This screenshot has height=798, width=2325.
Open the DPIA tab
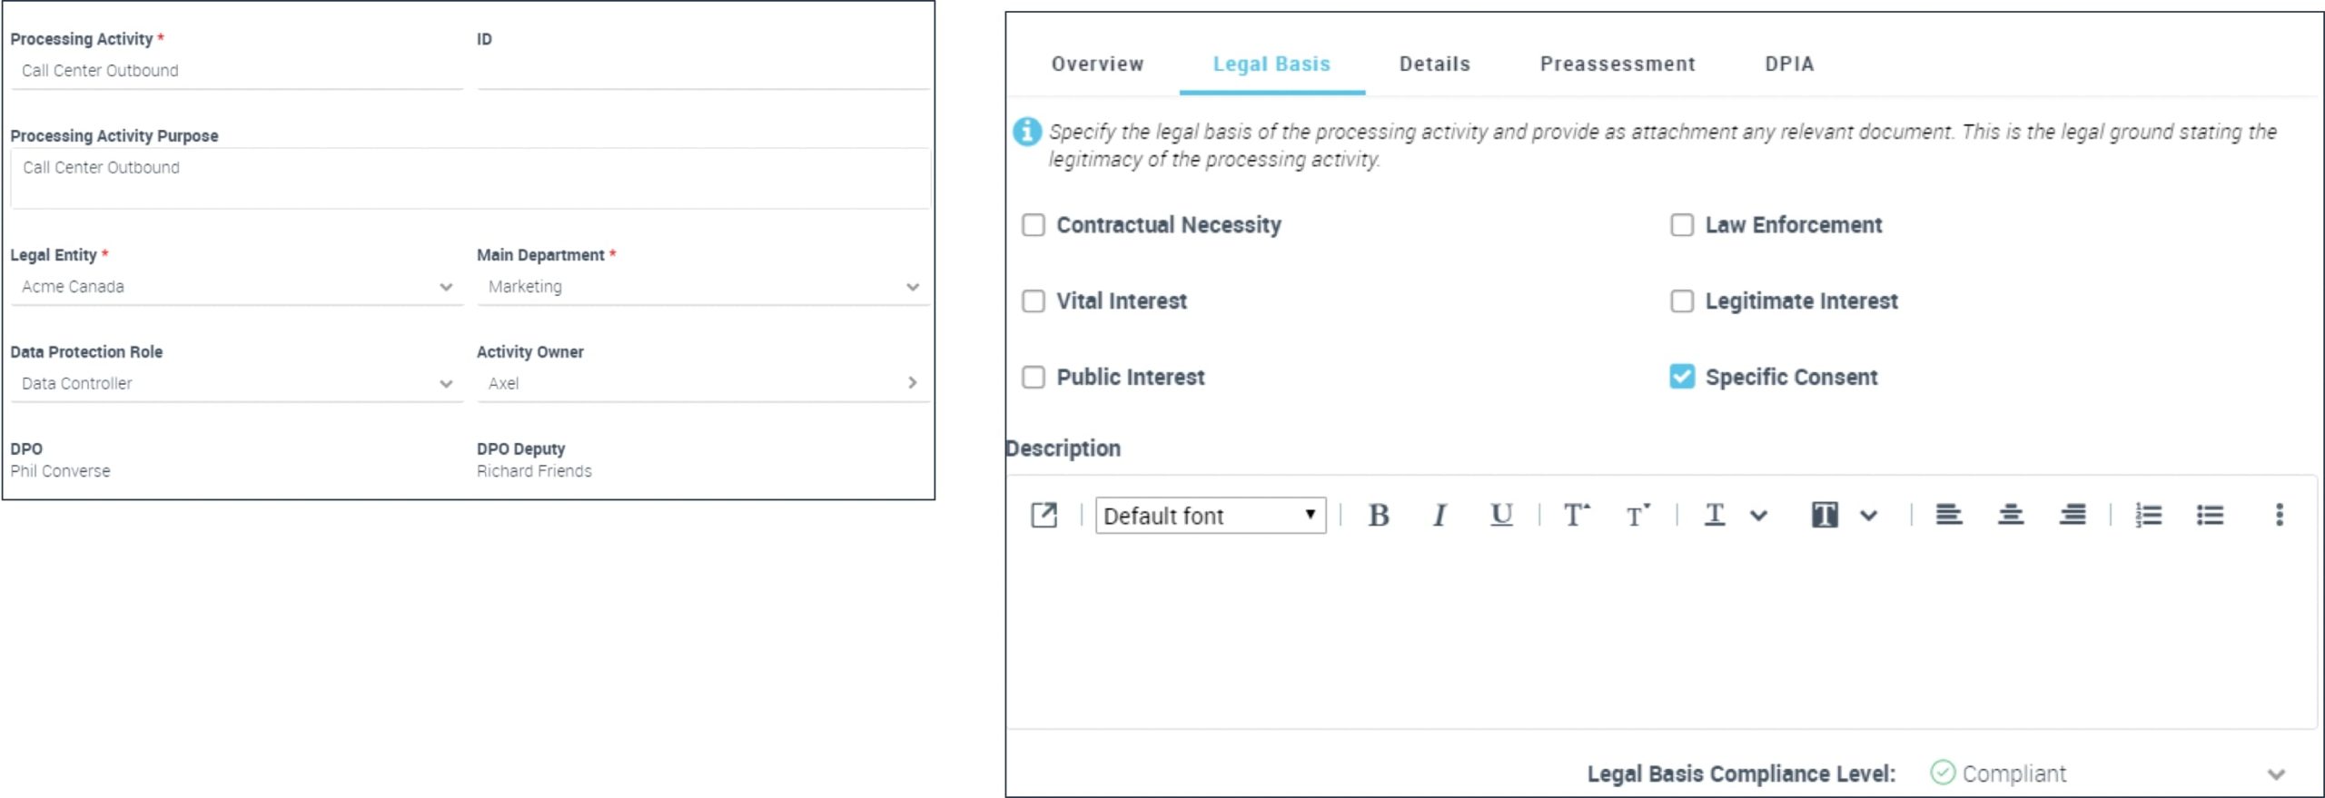pyautogui.click(x=1789, y=64)
